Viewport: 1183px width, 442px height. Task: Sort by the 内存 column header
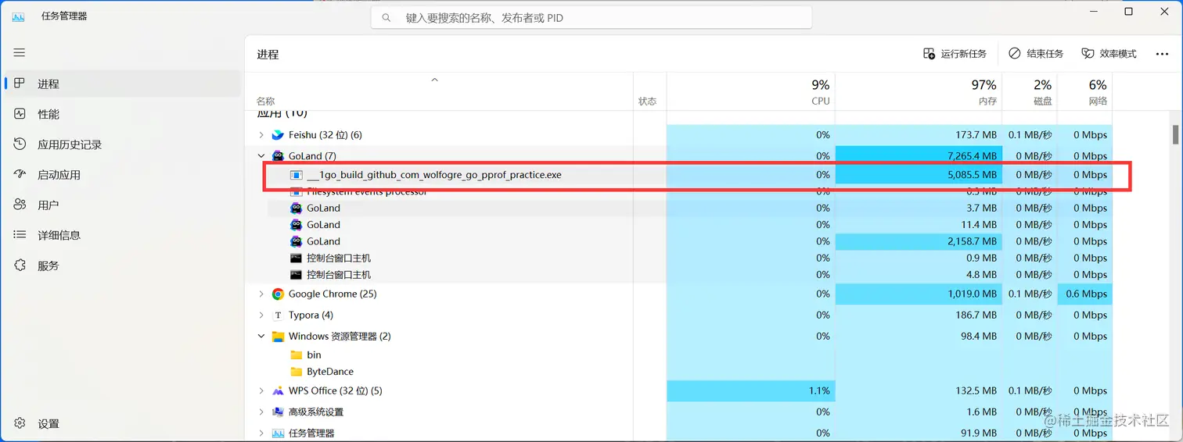[919, 91]
